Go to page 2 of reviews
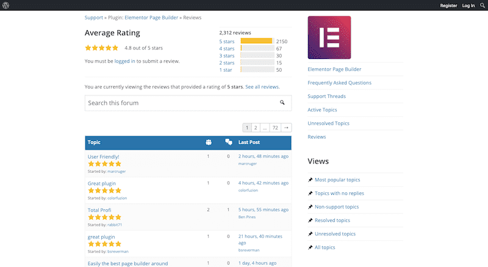 [x=256, y=128]
